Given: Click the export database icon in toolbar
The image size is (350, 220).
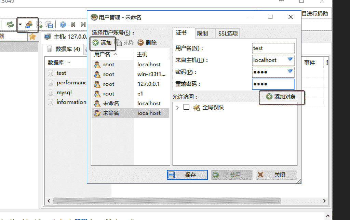Looking at the screenshot, I should [x=49, y=24].
